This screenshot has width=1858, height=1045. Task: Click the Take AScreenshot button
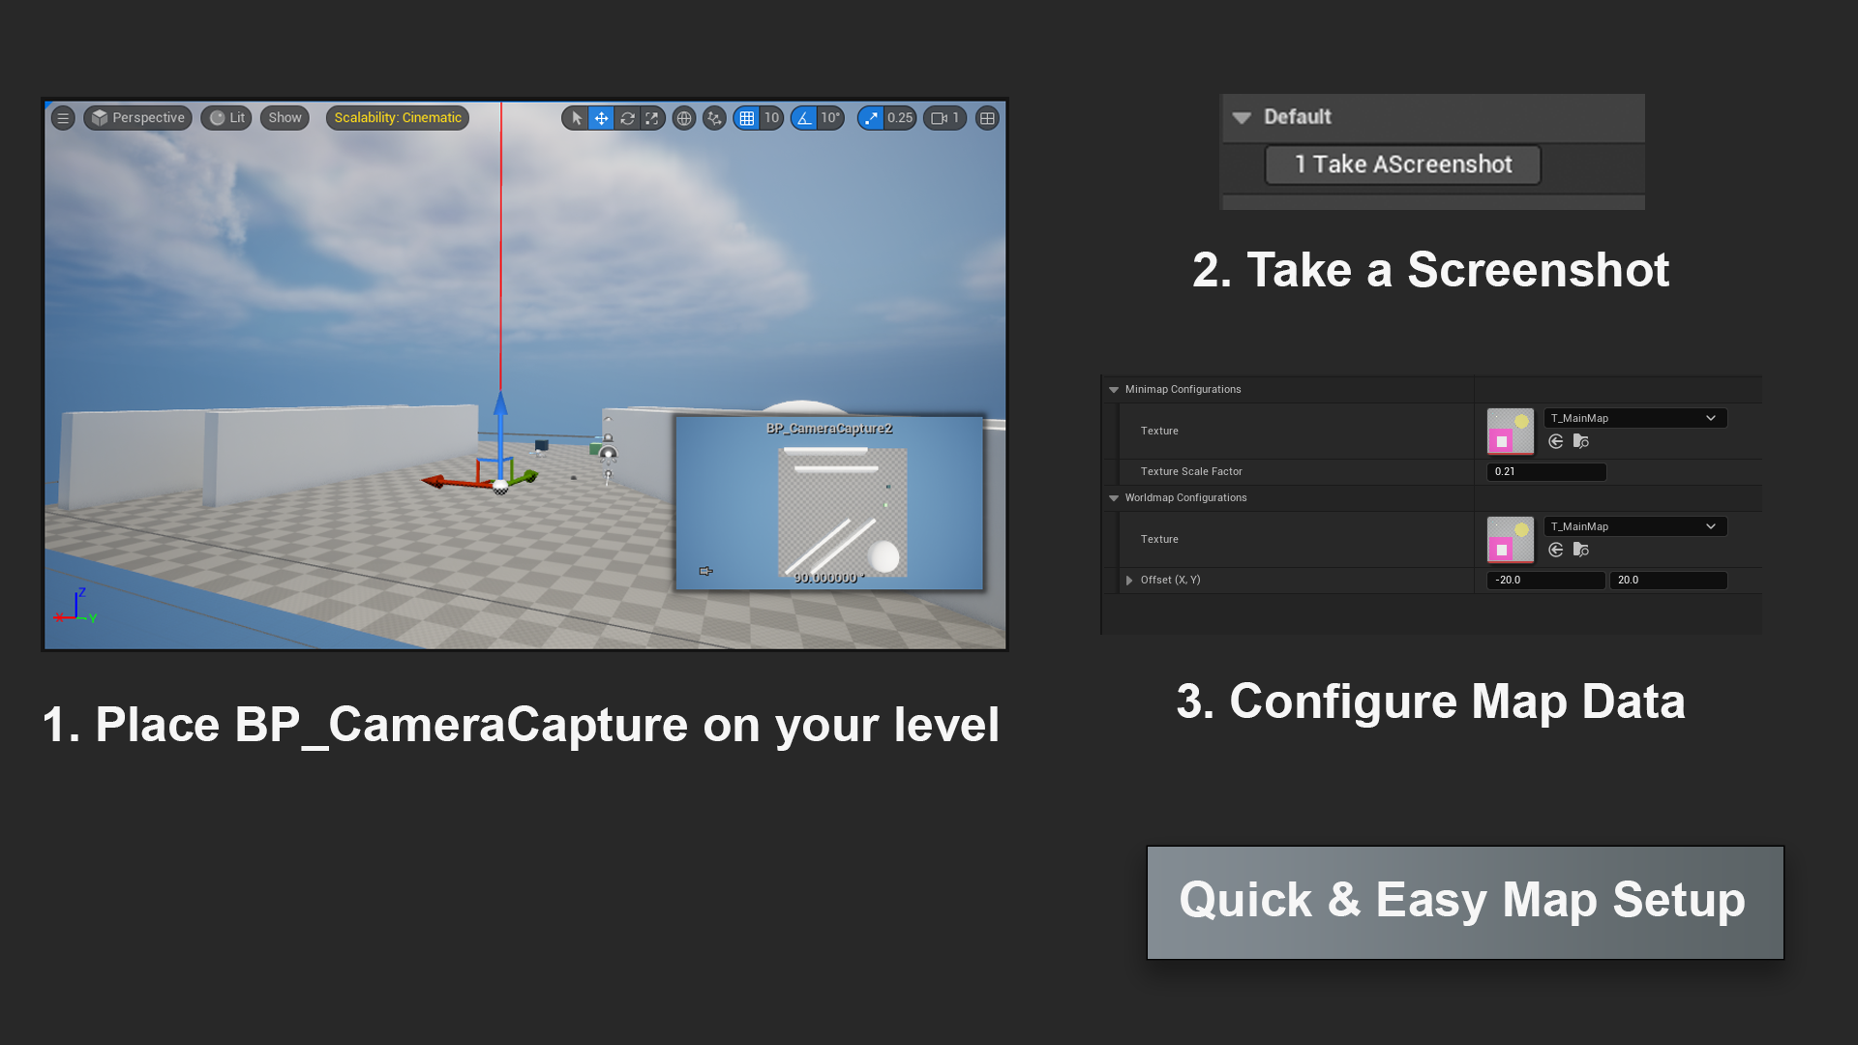coord(1402,164)
